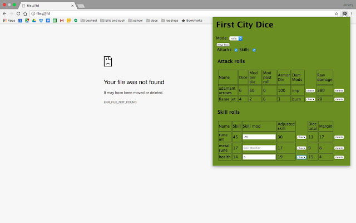The image size is (356, 223).
Task: Open a new browser tab
Action: click(81, 6)
